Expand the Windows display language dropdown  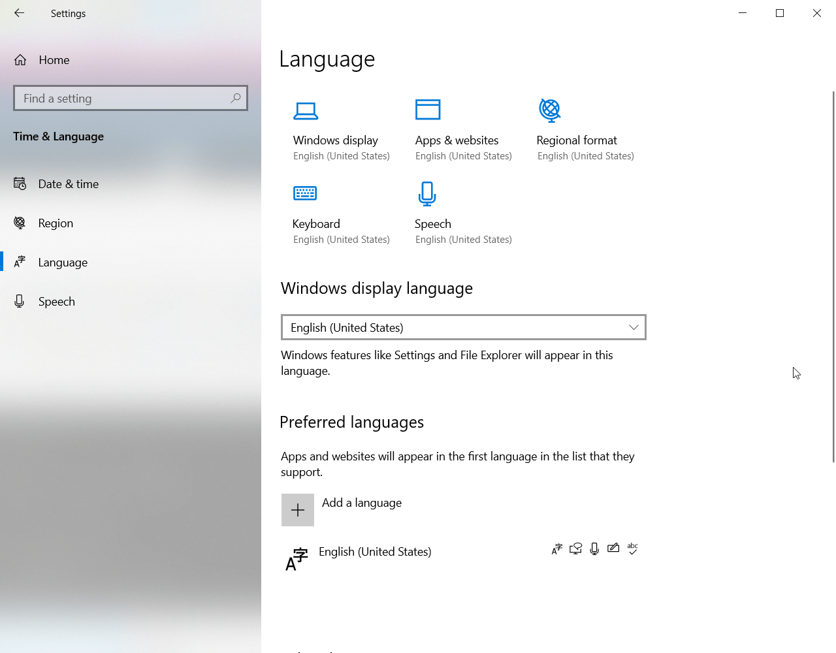tap(464, 327)
